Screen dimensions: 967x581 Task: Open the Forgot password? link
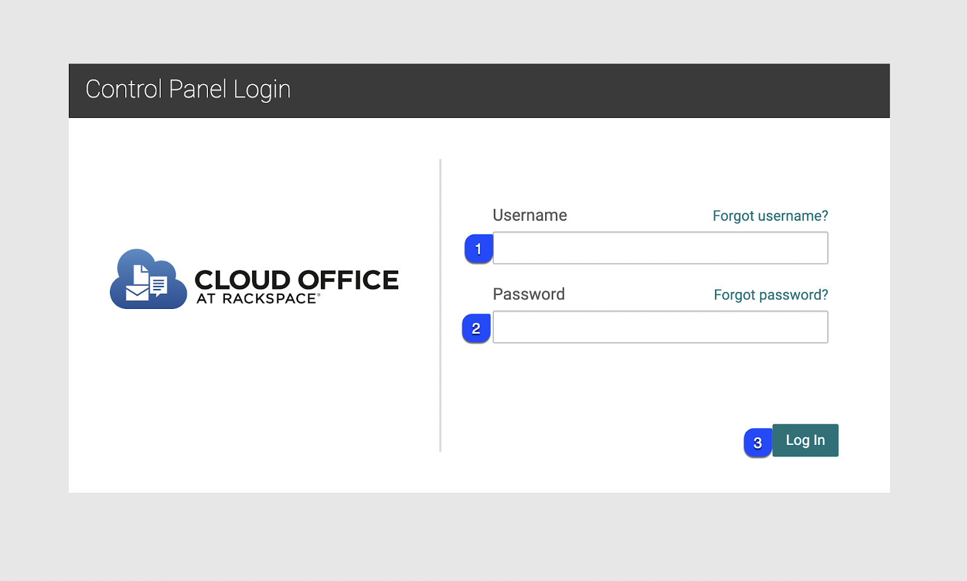[771, 295]
